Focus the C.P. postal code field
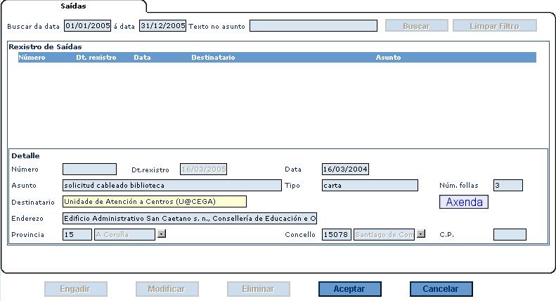 click(x=509, y=235)
